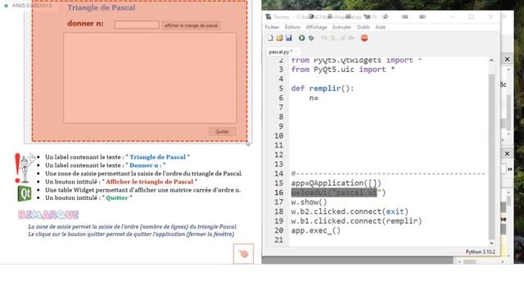
Task: Click inside the empty table widget area
Action: point(150,78)
